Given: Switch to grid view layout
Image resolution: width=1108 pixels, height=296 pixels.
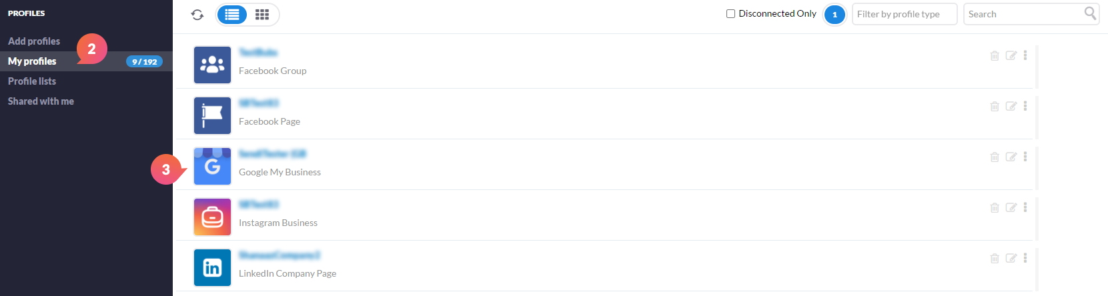Looking at the screenshot, I should coord(262,15).
